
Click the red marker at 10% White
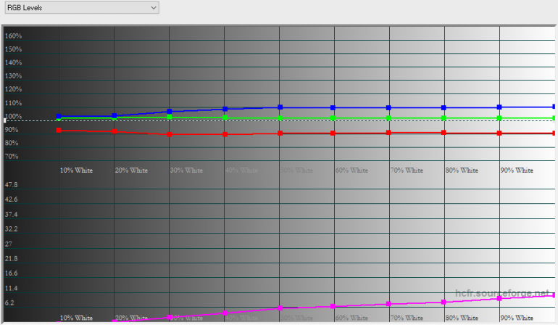coord(59,131)
